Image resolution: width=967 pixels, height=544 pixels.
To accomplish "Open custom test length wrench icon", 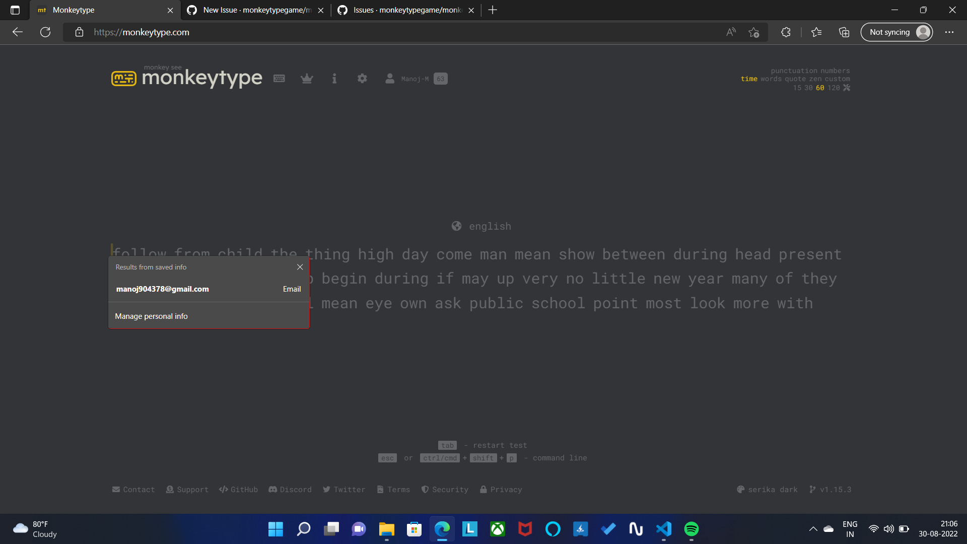I will point(847,87).
